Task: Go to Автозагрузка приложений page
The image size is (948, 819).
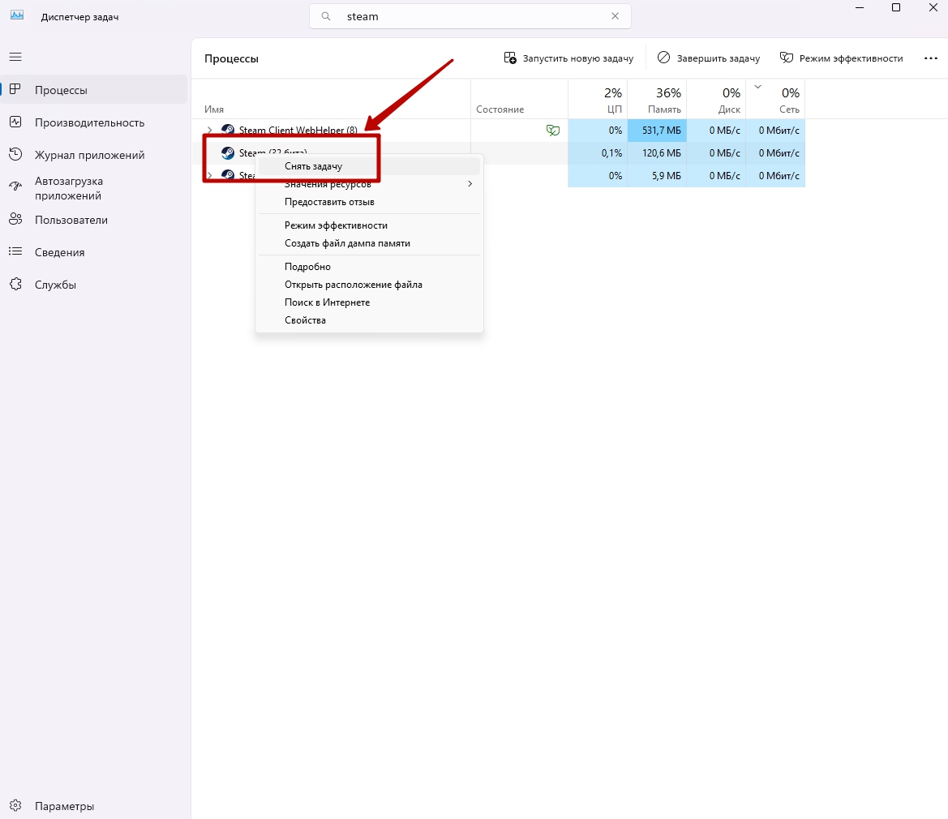Action: 94,188
